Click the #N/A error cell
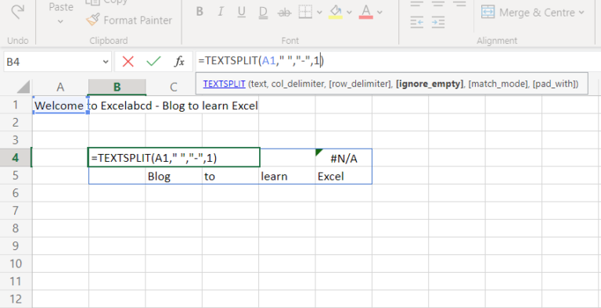 [x=344, y=157]
